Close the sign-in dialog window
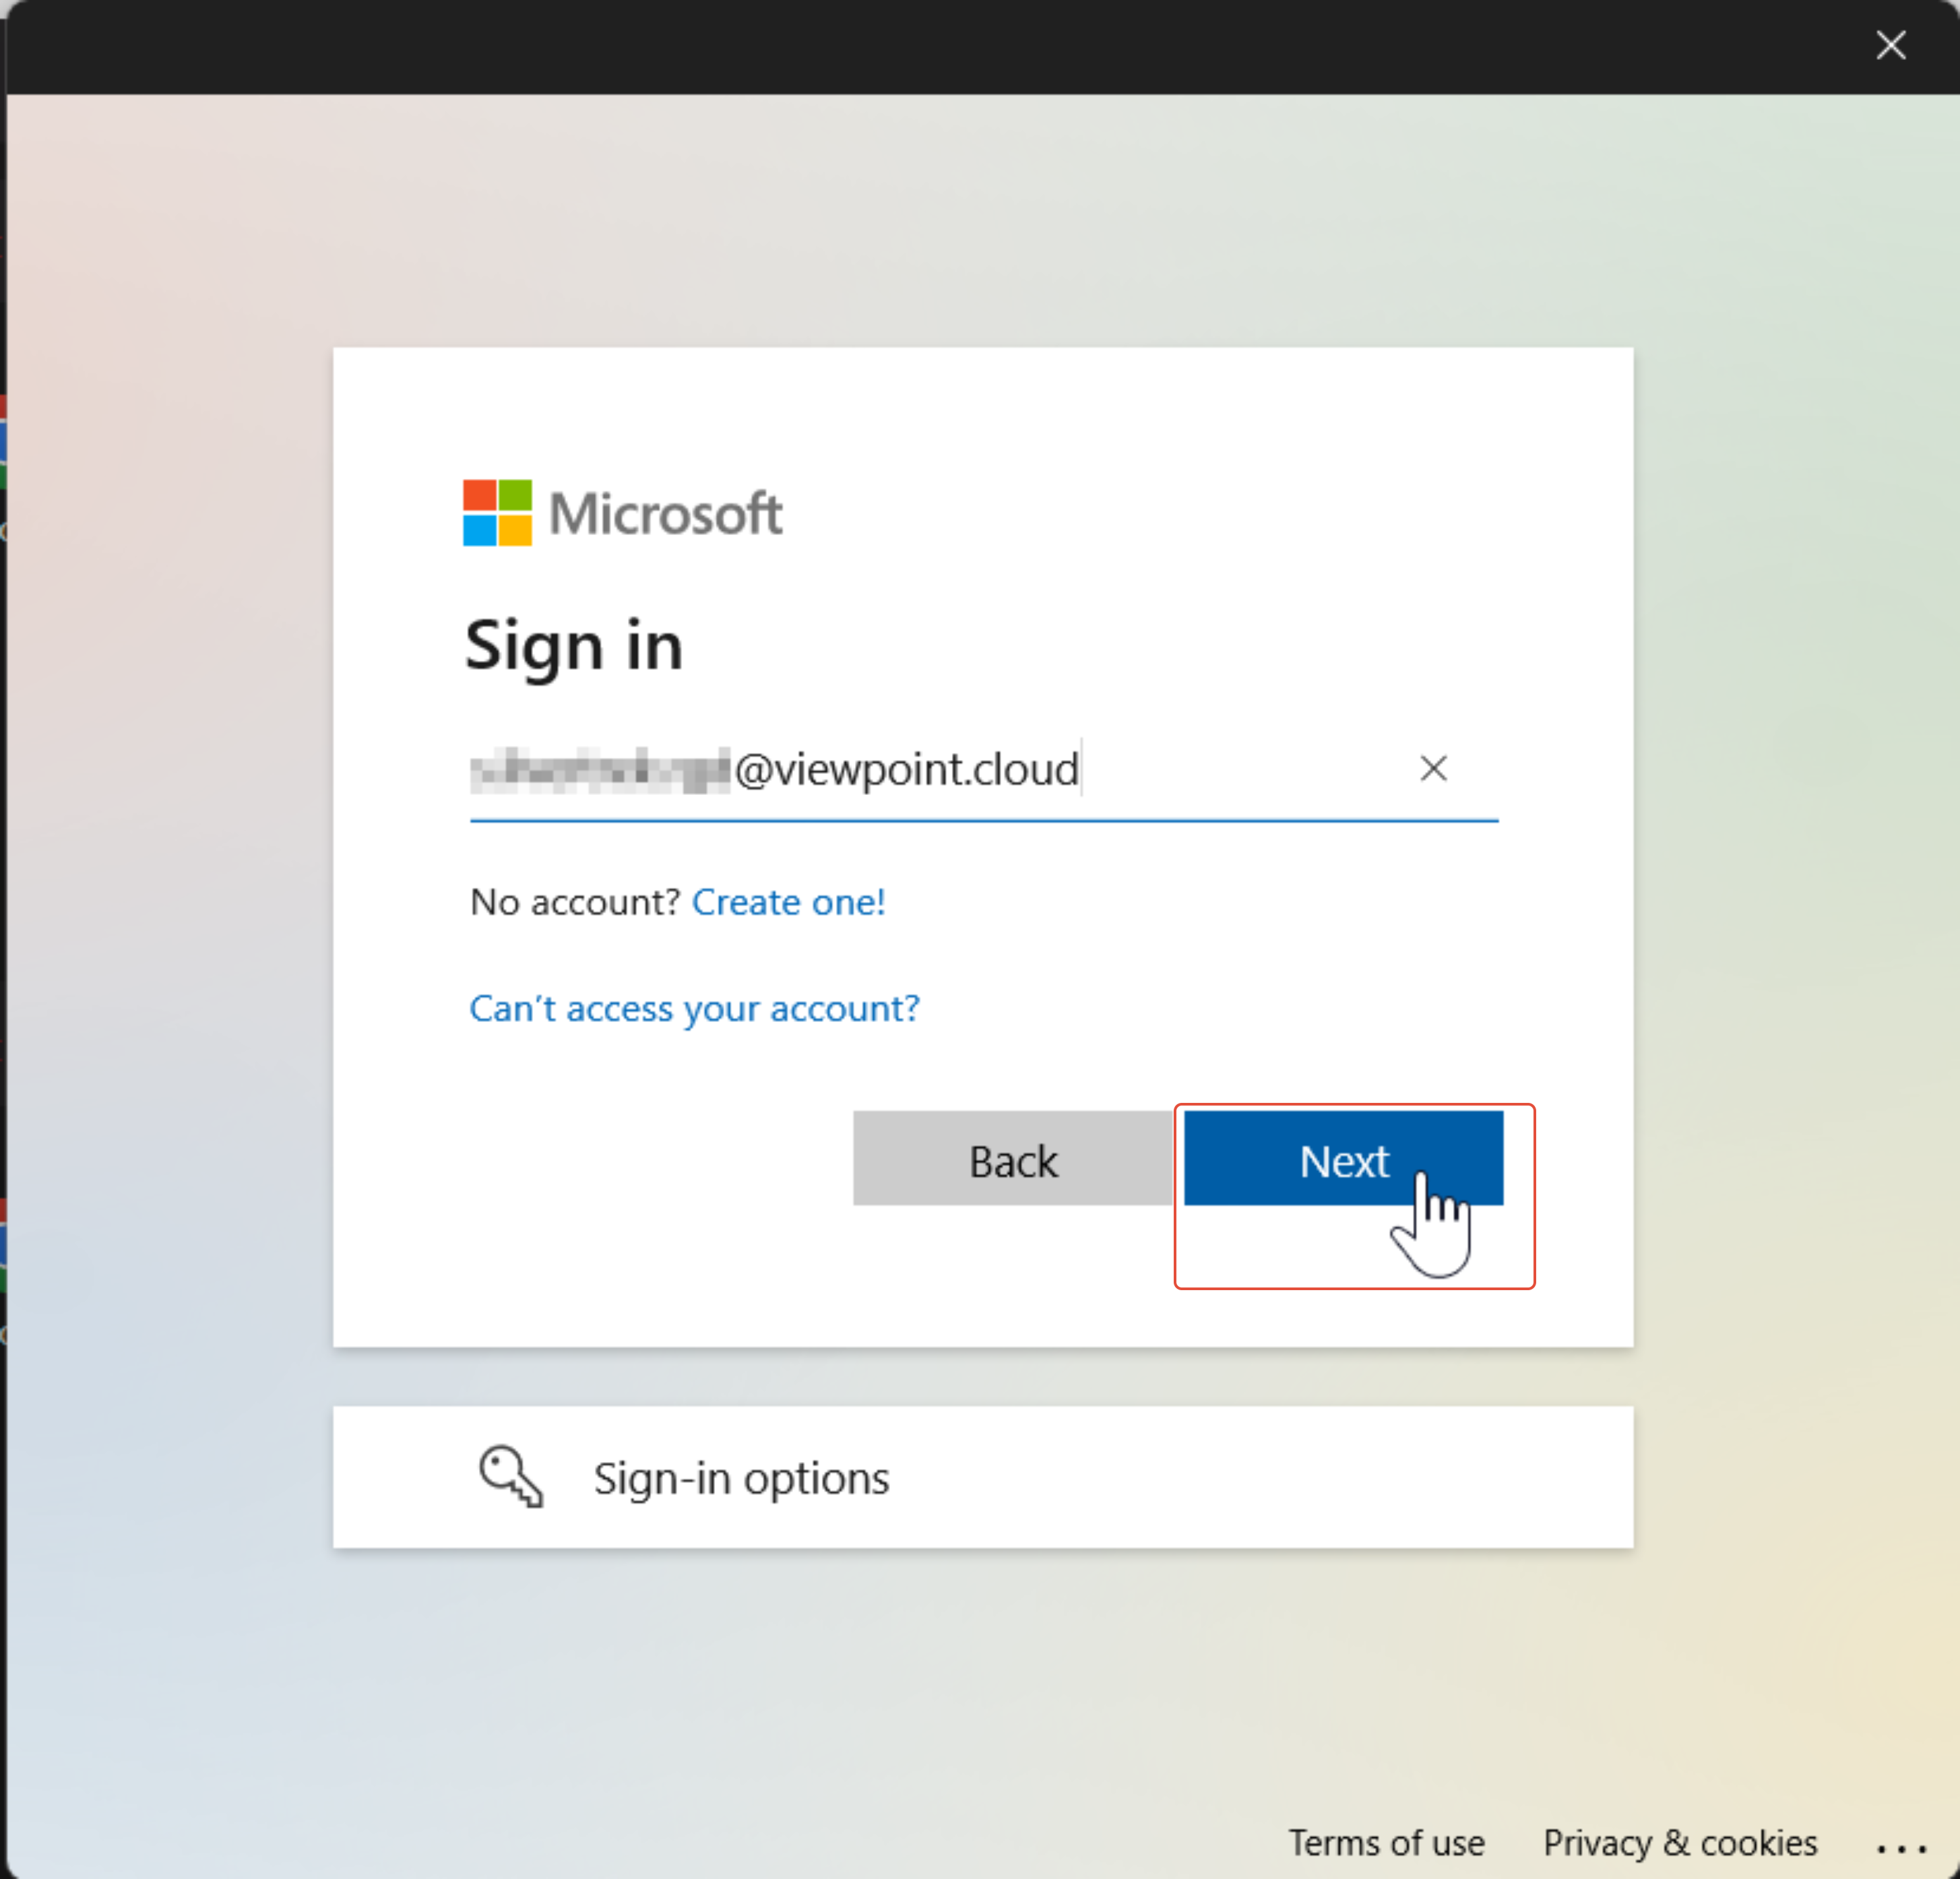This screenshot has height=1879, width=1960. pos(1890,45)
